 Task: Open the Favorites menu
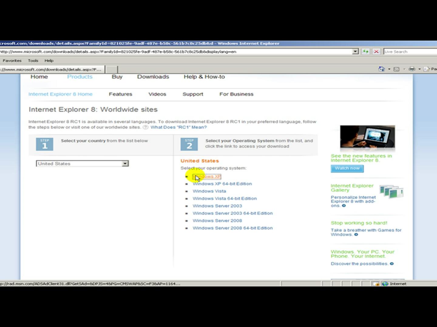point(12,61)
